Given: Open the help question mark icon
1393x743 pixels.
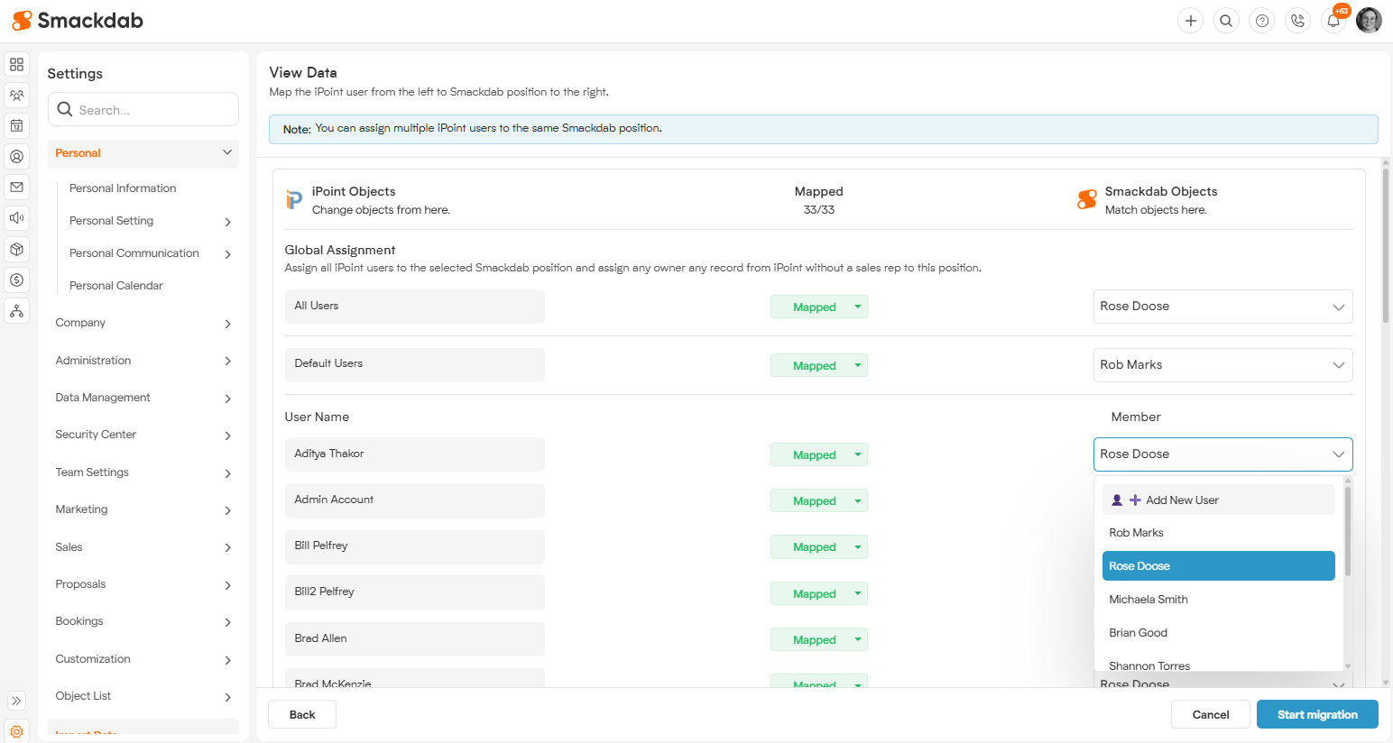Looking at the screenshot, I should pyautogui.click(x=1261, y=21).
